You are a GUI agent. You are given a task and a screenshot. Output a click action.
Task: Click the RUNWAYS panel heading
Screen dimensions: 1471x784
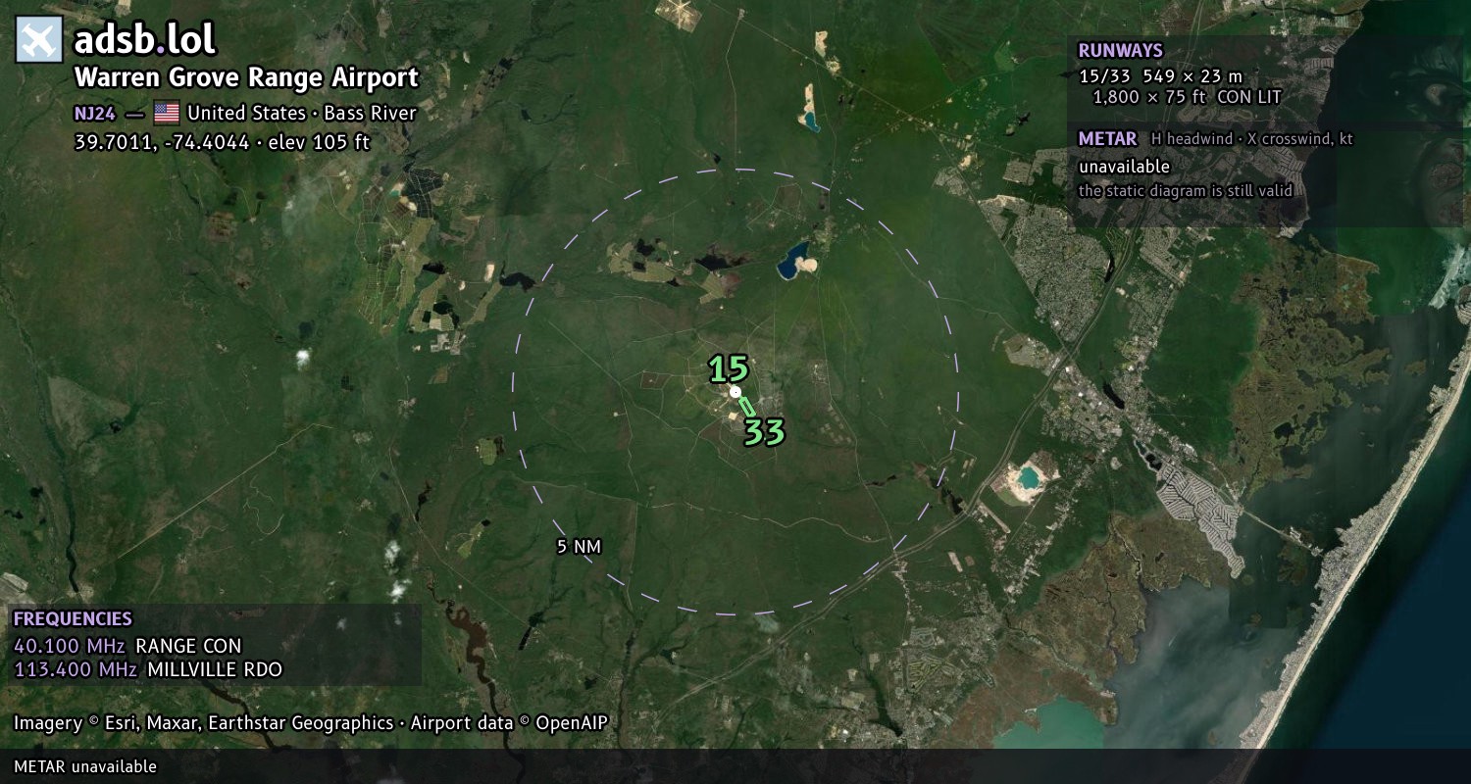coord(1120,51)
